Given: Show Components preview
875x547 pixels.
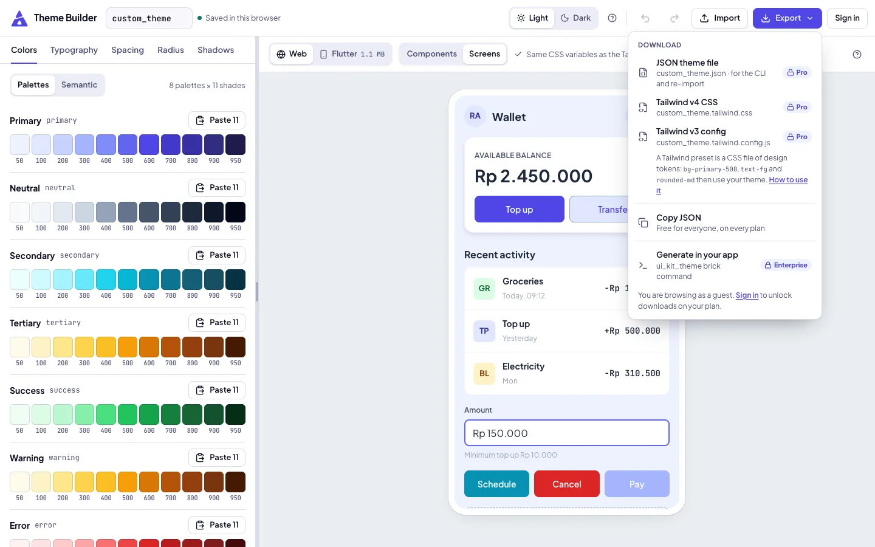Looking at the screenshot, I should click(431, 54).
